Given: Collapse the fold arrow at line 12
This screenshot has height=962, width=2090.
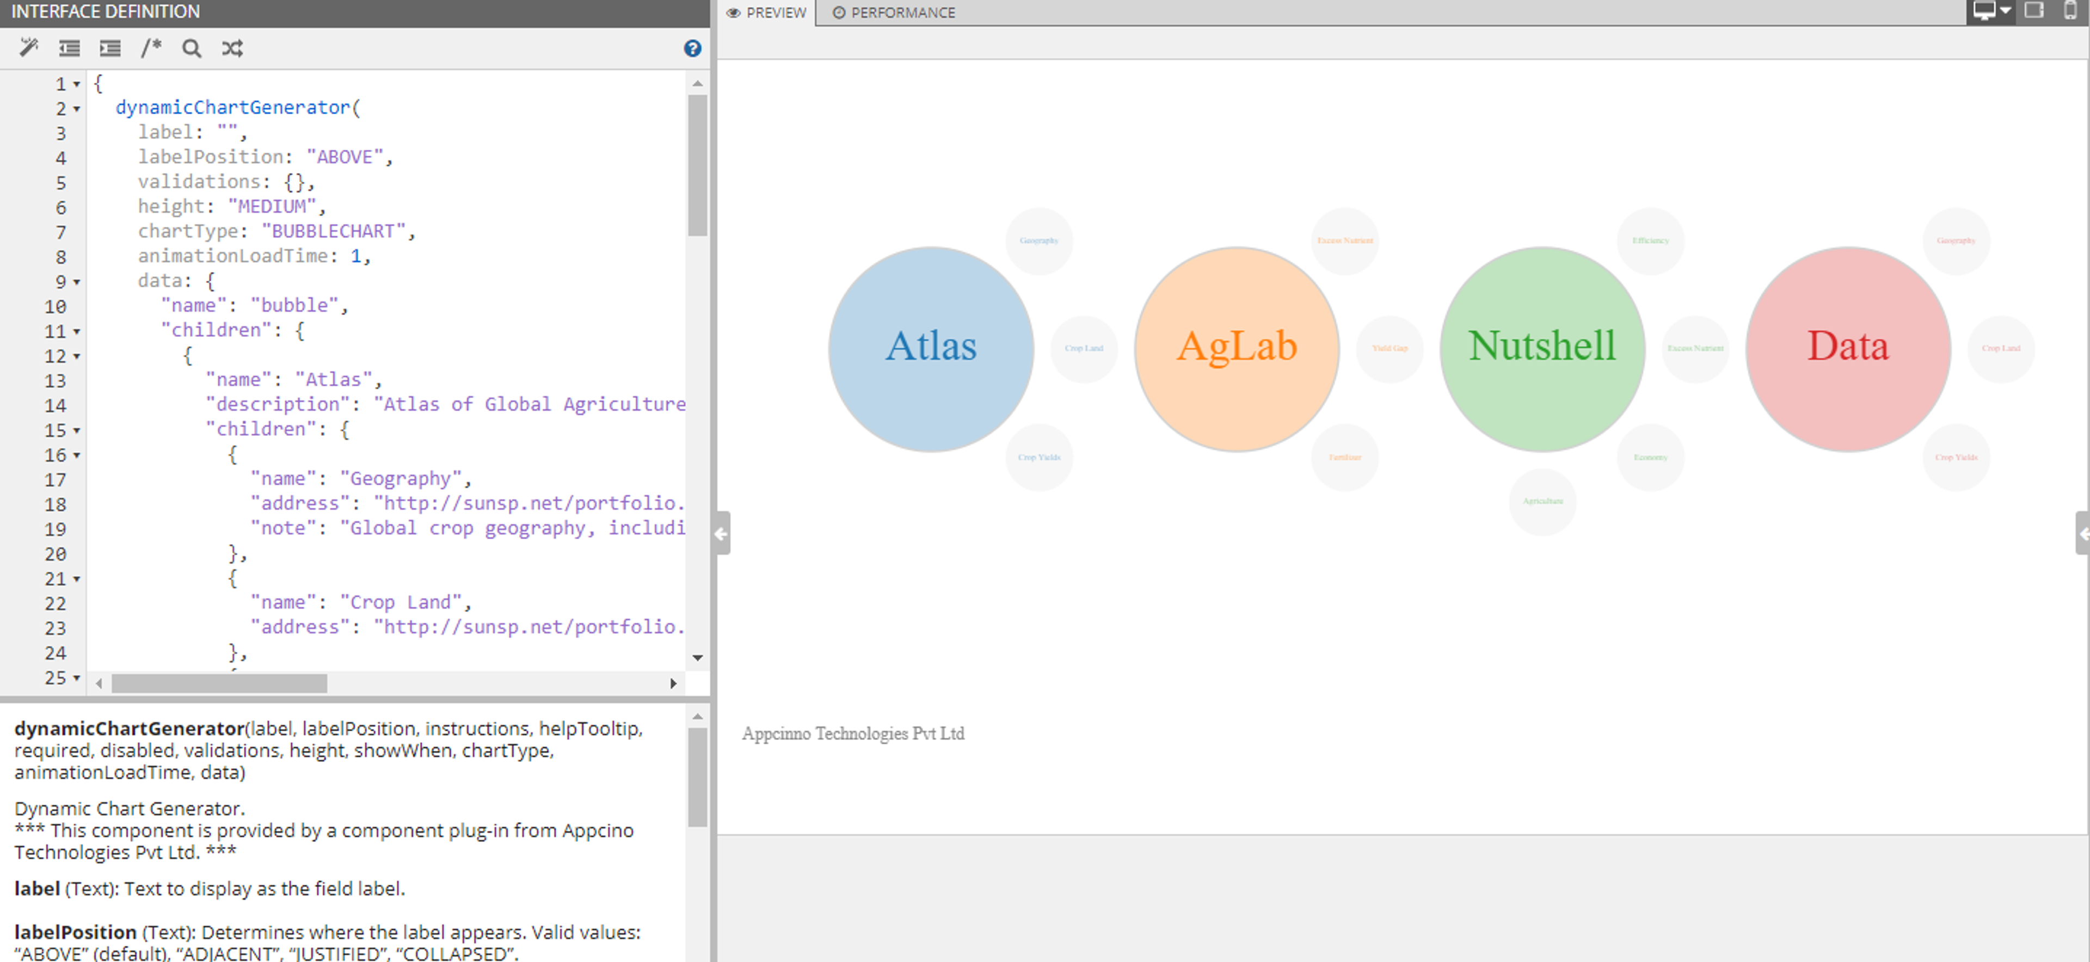Looking at the screenshot, I should pyautogui.click(x=77, y=356).
